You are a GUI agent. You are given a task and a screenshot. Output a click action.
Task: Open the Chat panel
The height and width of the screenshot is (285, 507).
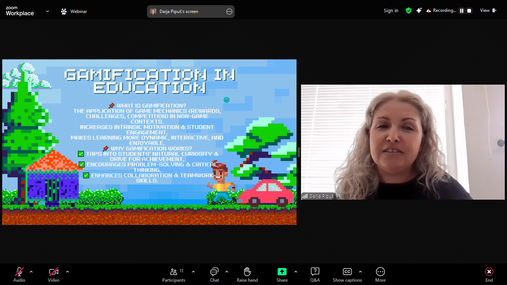coord(214,275)
